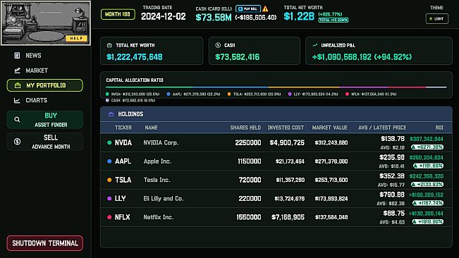The image size is (459, 258).
Task: Open the Charts view
Action: (x=44, y=100)
